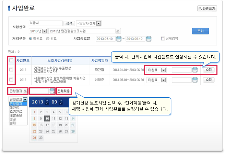Click the 간접보조1-화장실수준향상 text
The height and width of the screenshot is (154, 225).
pyautogui.click(x=52, y=68)
